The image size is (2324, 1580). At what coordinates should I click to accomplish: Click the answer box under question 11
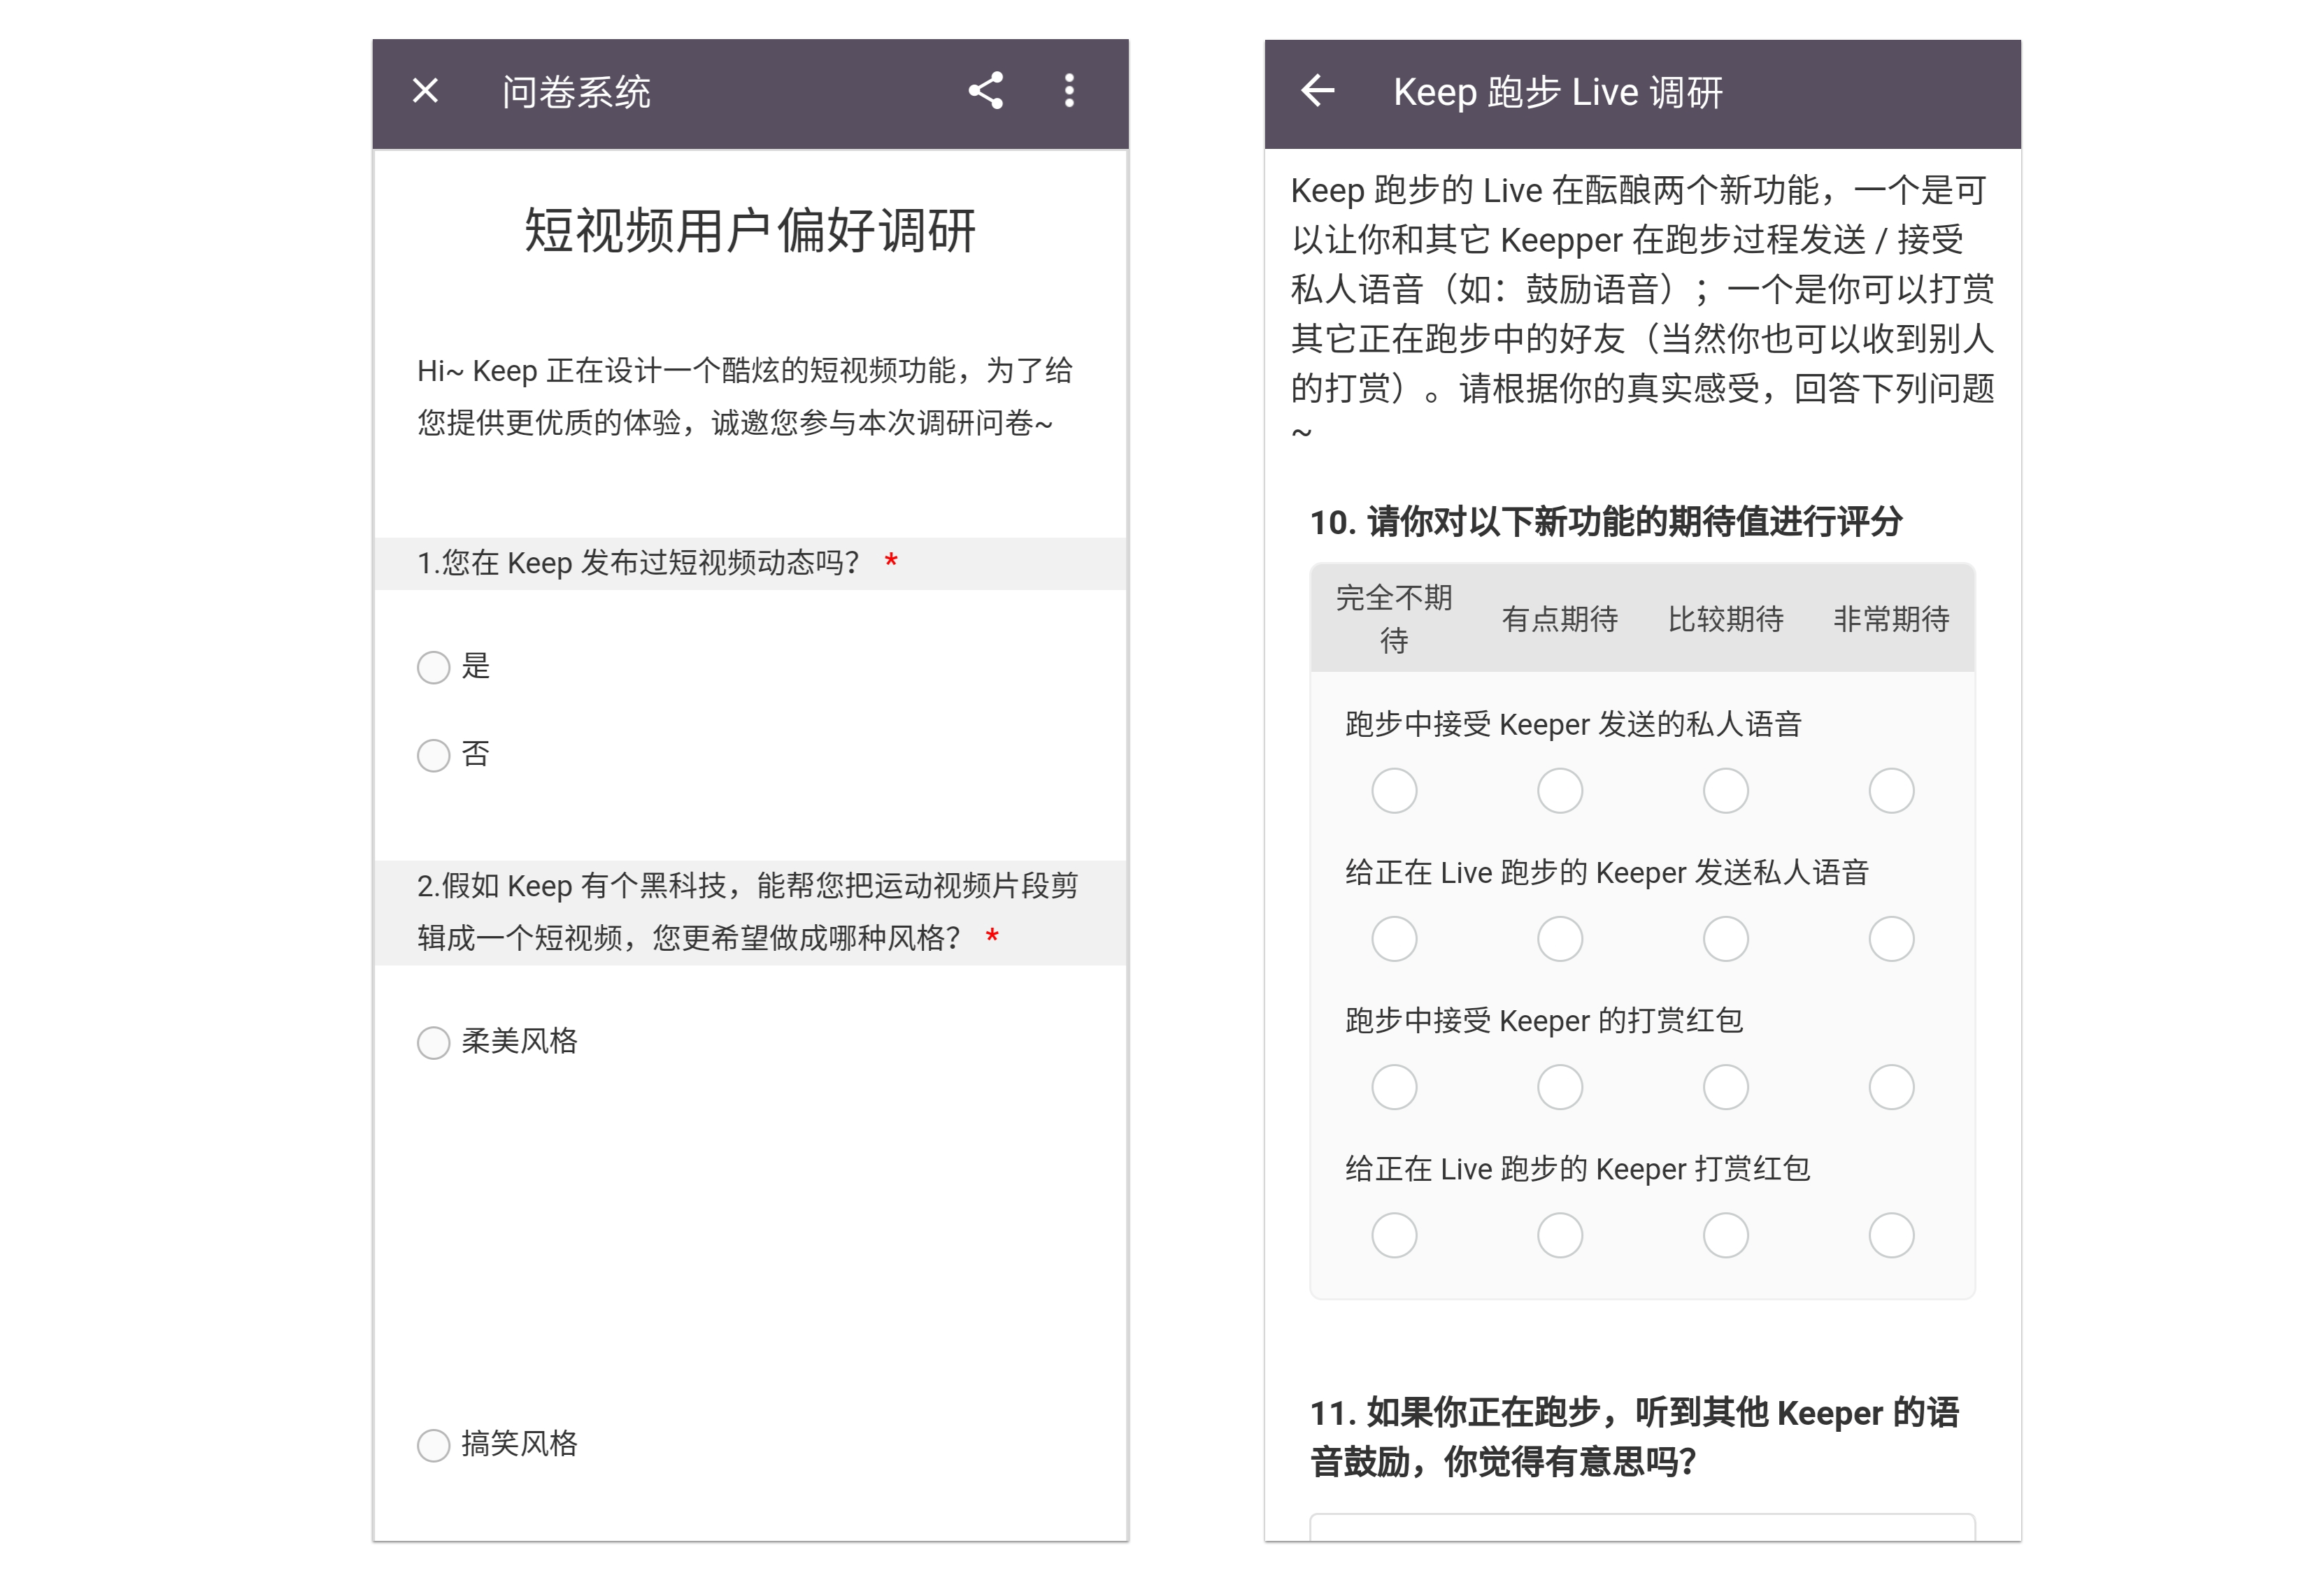pos(1642,1527)
